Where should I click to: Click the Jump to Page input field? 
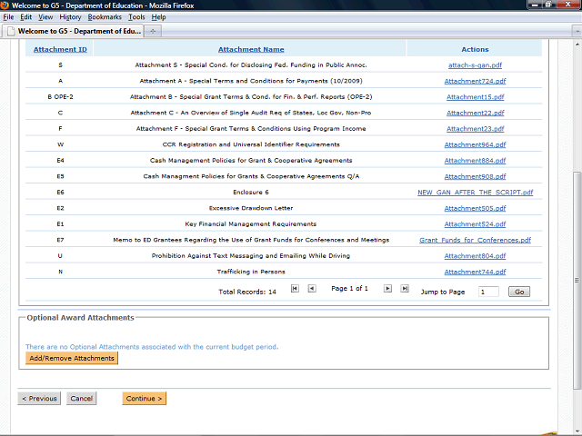(x=488, y=292)
